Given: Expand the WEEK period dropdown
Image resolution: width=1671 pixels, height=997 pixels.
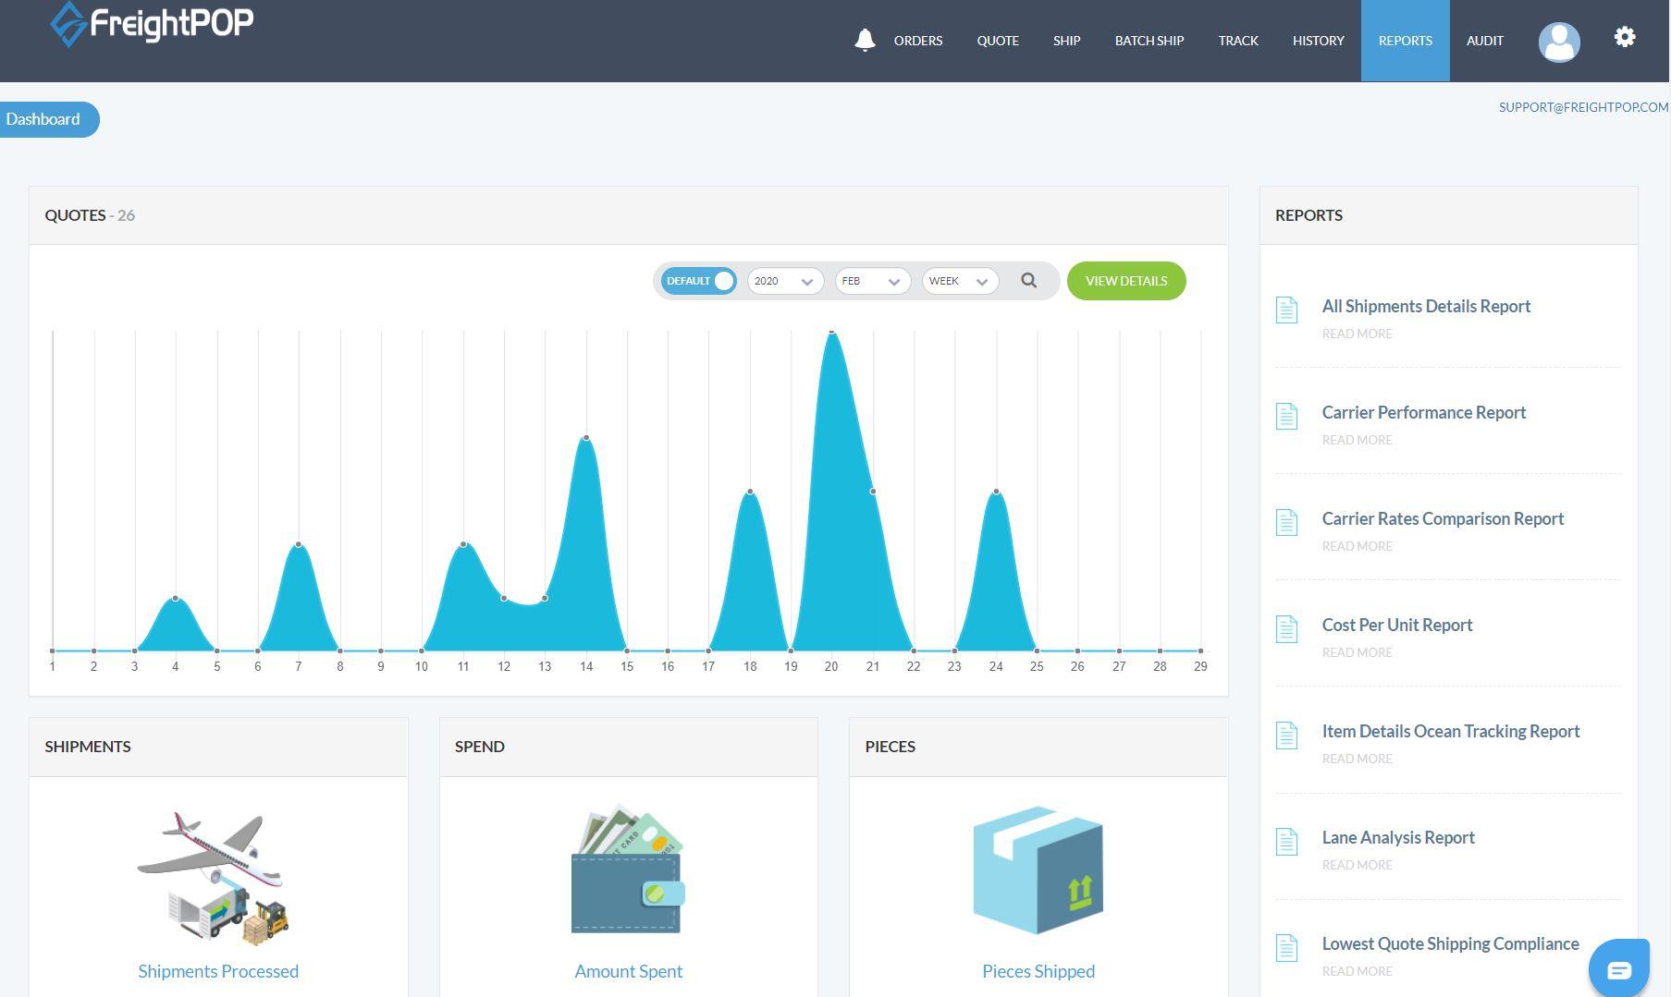Looking at the screenshot, I should pyautogui.click(x=959, y=281).
